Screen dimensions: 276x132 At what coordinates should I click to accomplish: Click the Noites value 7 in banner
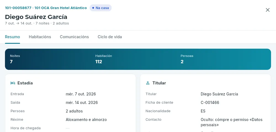tap(11, 62)
